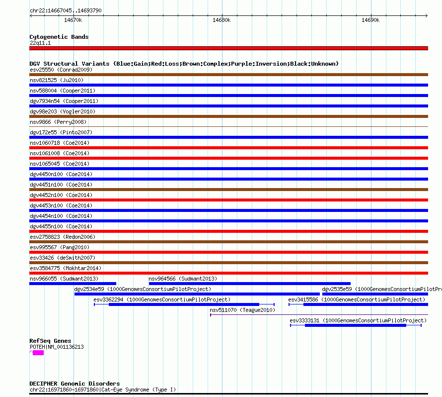Click the esv33426 (deSmith2007) label

(x=63, y=258)
